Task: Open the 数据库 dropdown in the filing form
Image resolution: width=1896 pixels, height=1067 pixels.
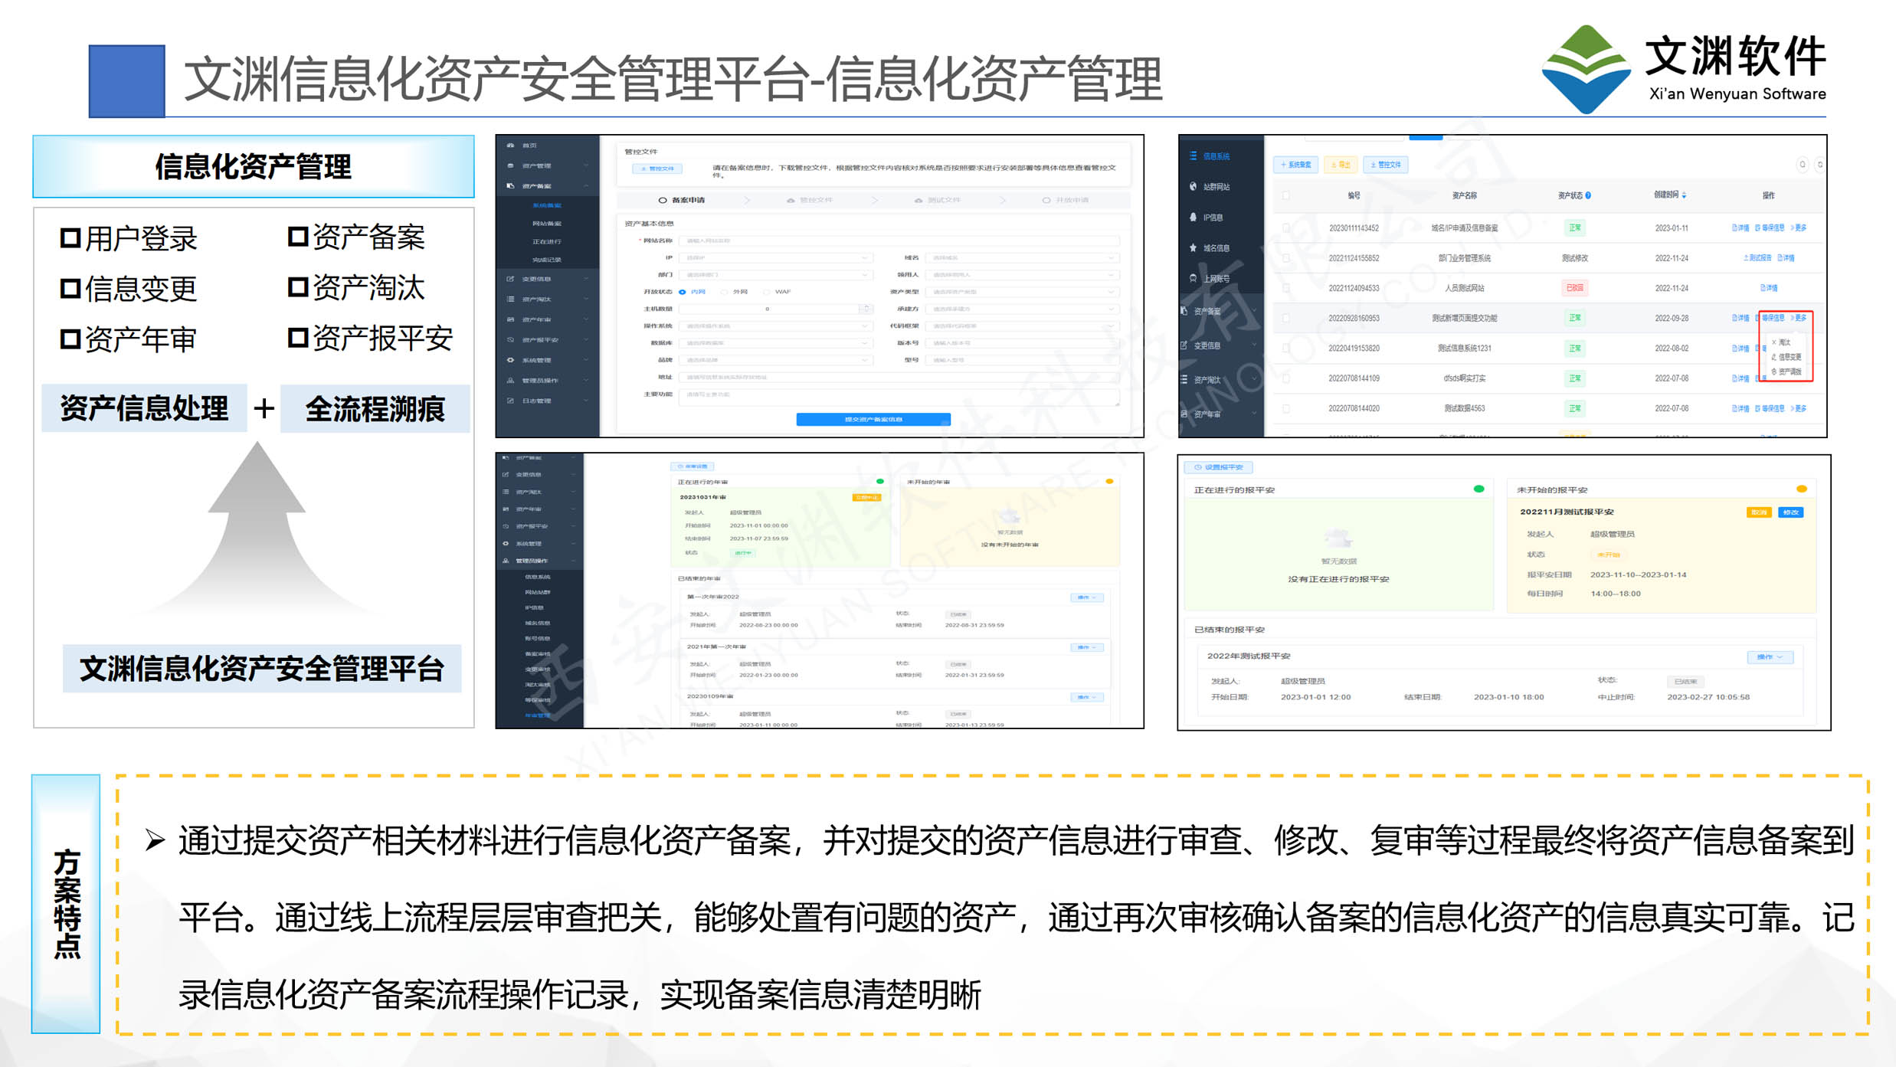Action: (776, 343)
